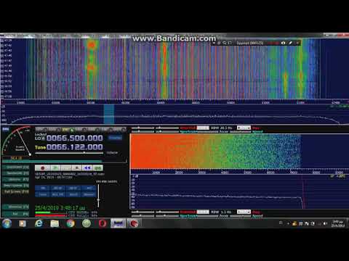Click the Bandicam camera screenshot icon
The height and width of the screenshot is (261, 349).
click(x=283, y=43)
